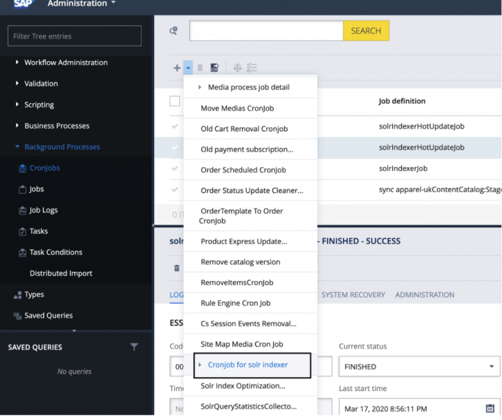This screenshot has width=502, height=420.
Task: Open Job Logs in the tree
Action: point(44,211)
